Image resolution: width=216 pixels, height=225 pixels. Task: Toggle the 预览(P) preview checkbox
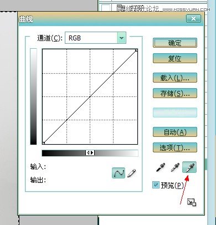156,185
